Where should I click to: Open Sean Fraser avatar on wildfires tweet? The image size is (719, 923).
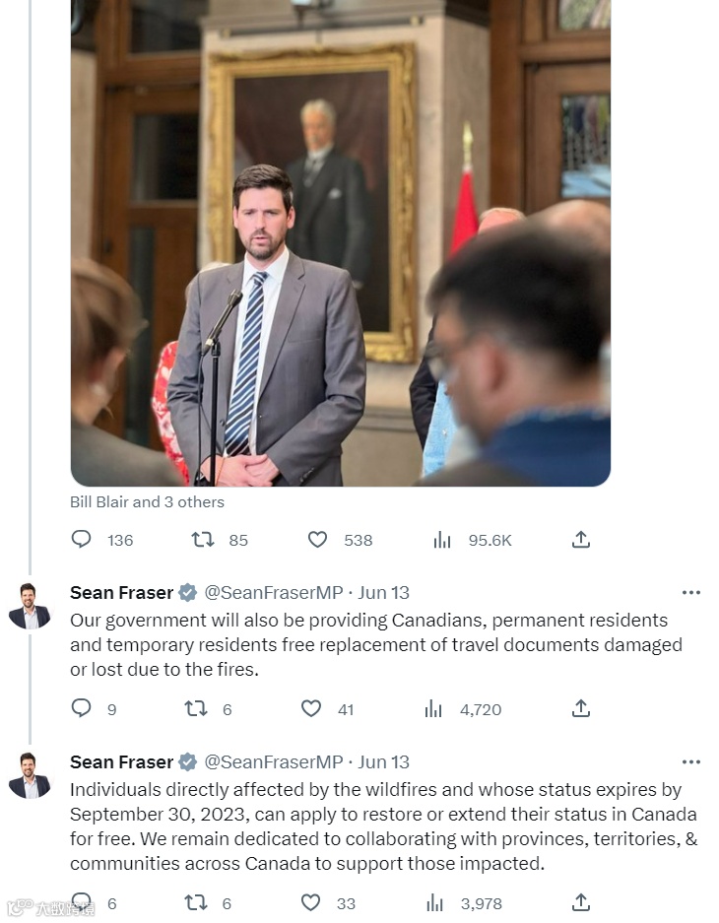coord(30,775)
